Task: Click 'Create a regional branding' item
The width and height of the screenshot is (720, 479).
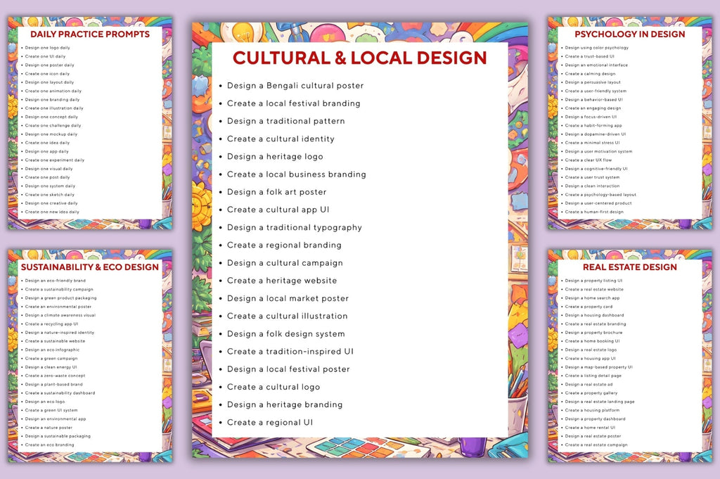Action: 284,245
